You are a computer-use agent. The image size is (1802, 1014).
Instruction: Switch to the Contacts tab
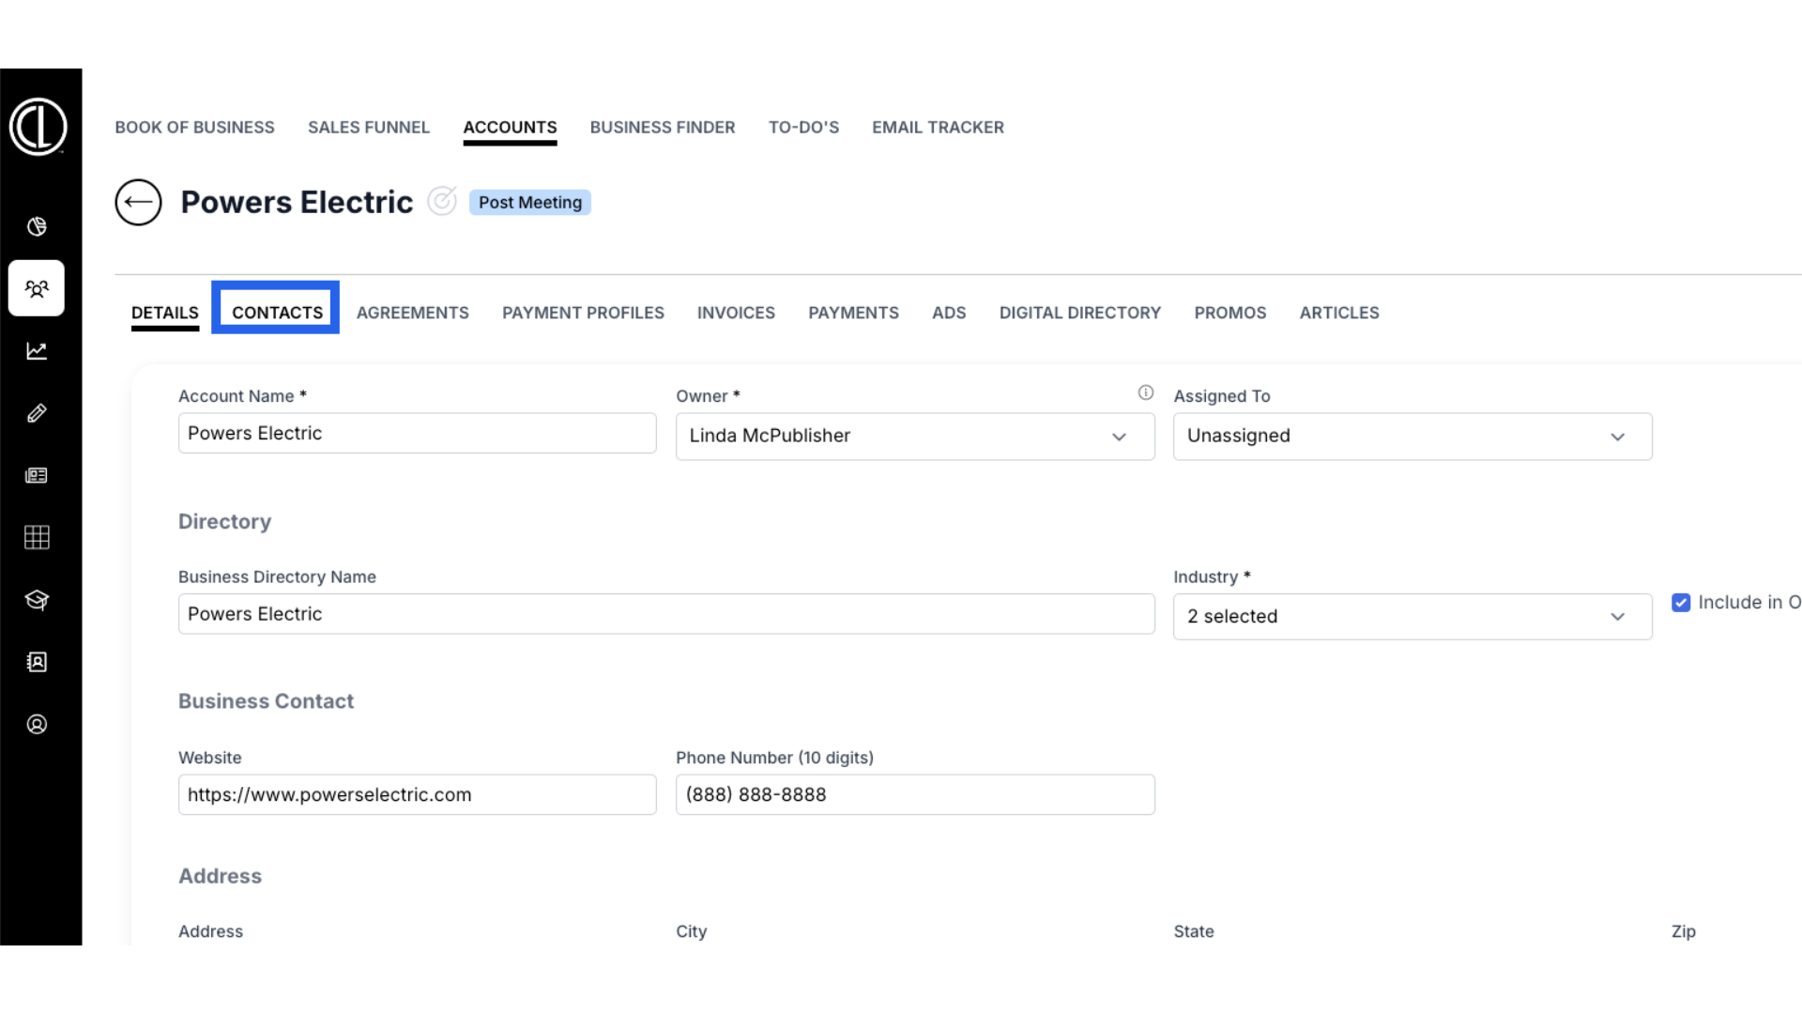point(277,313)
